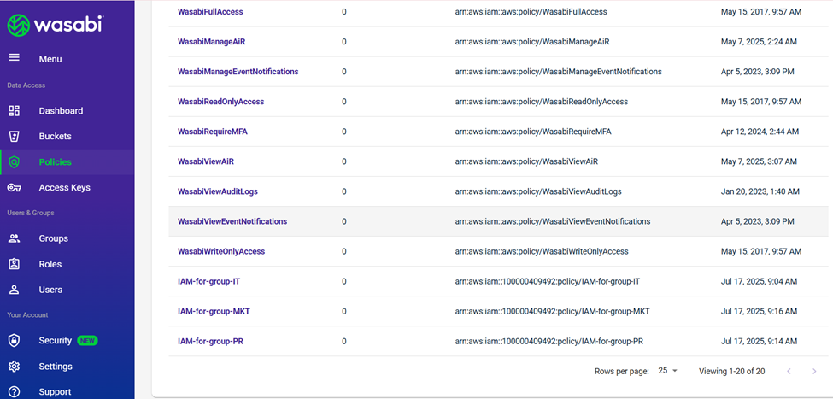Image resolution: width=833 pixels, height=399 pixels.
Task: Click the Wasabi logo
Action: point(56,25)
